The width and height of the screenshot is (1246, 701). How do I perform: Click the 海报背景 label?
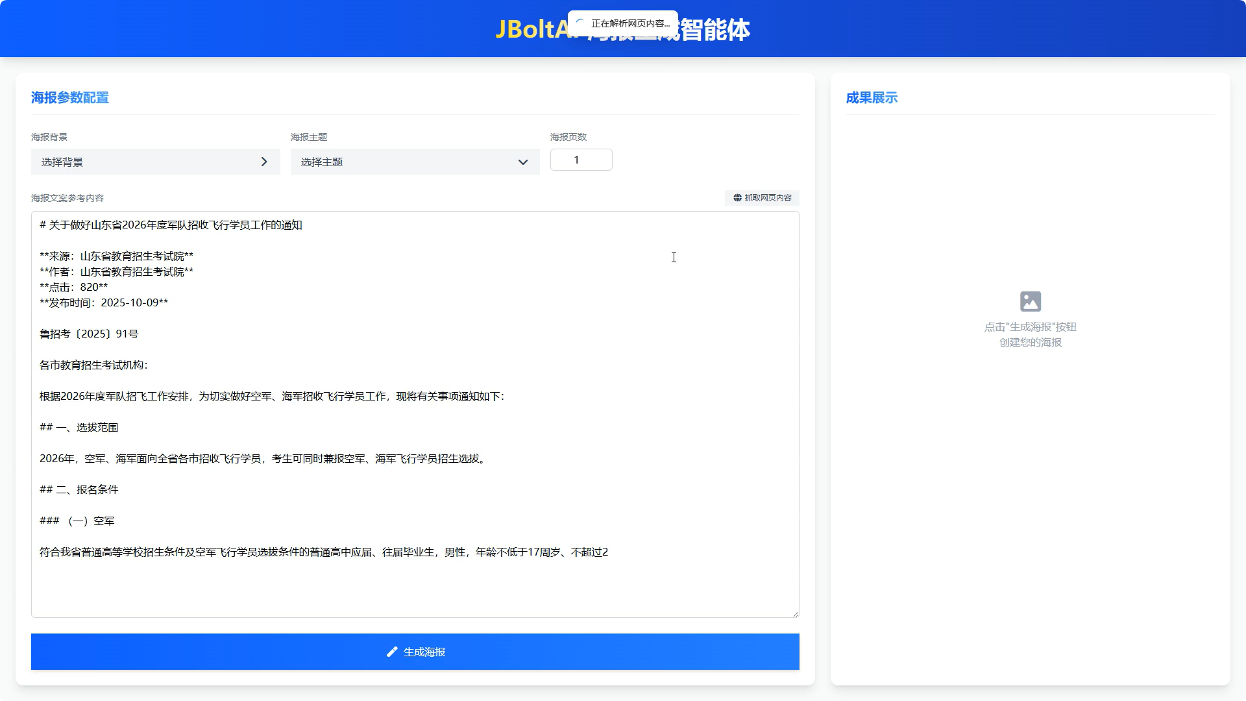click(49, 137)
